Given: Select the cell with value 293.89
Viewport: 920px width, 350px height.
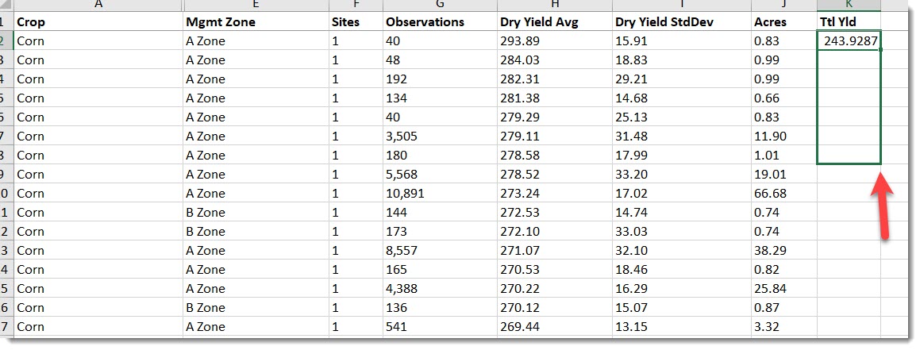Looking at the screenshot, I should pos(553,41).
